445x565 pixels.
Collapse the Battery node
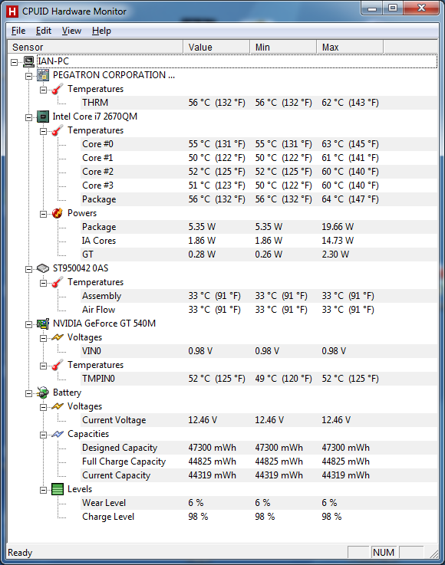tap(28, 393)
